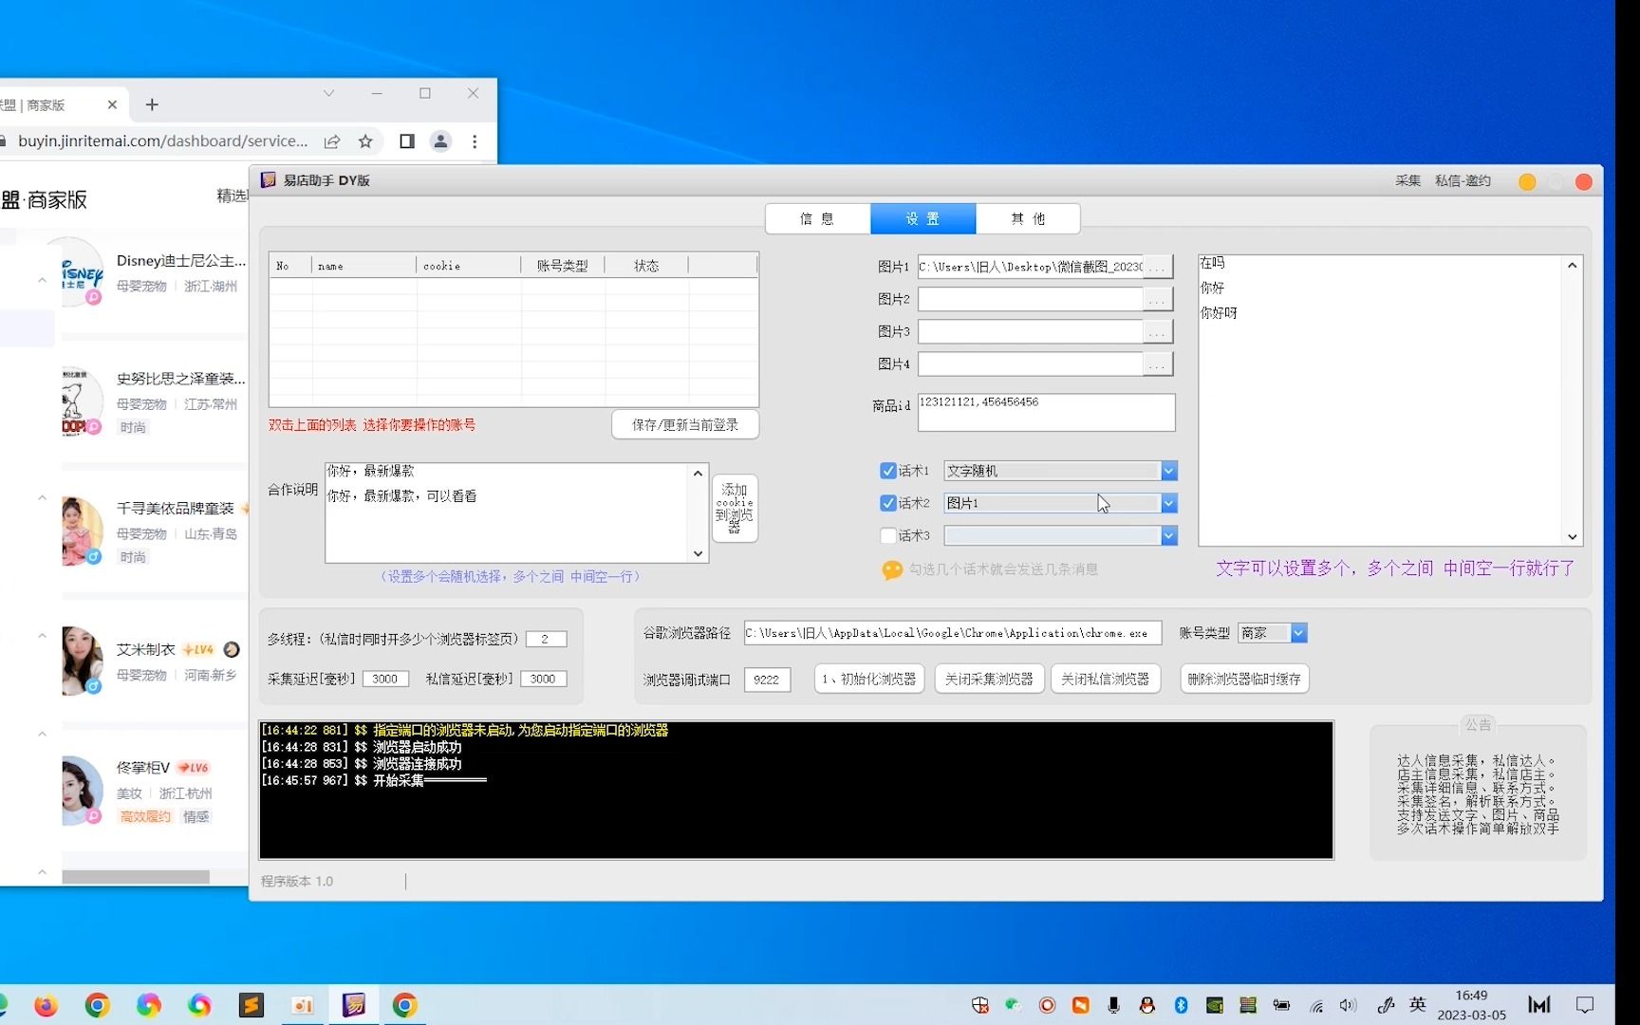Select the 设置 tab
The width and height of the screenshot is (1640, 1025).
coord(922,218)
